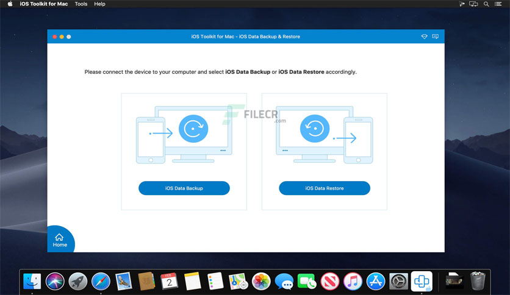Open App Store icon in Dock
Viewport: 510px width, 295px height.
[376, 282]
